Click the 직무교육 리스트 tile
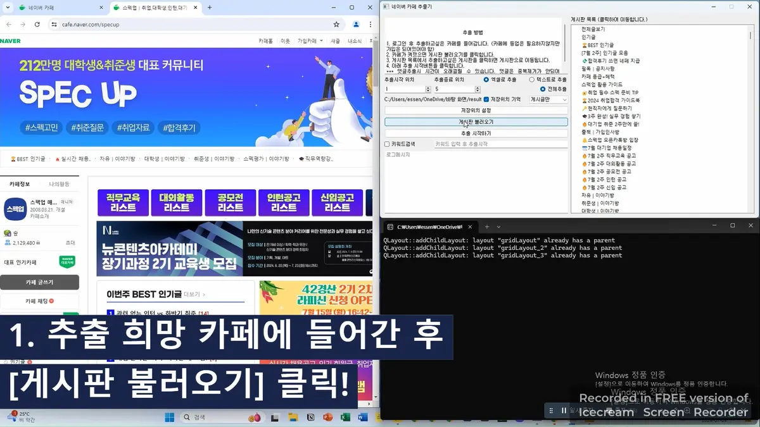 pyautogui.click(x=123, y=202)
